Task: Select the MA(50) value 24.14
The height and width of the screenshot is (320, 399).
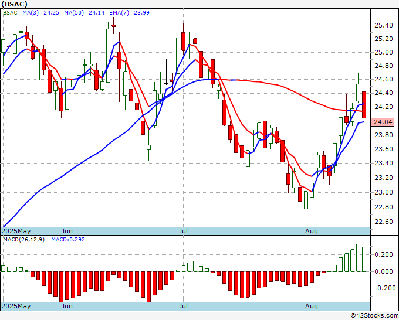Action: (96, 13)
